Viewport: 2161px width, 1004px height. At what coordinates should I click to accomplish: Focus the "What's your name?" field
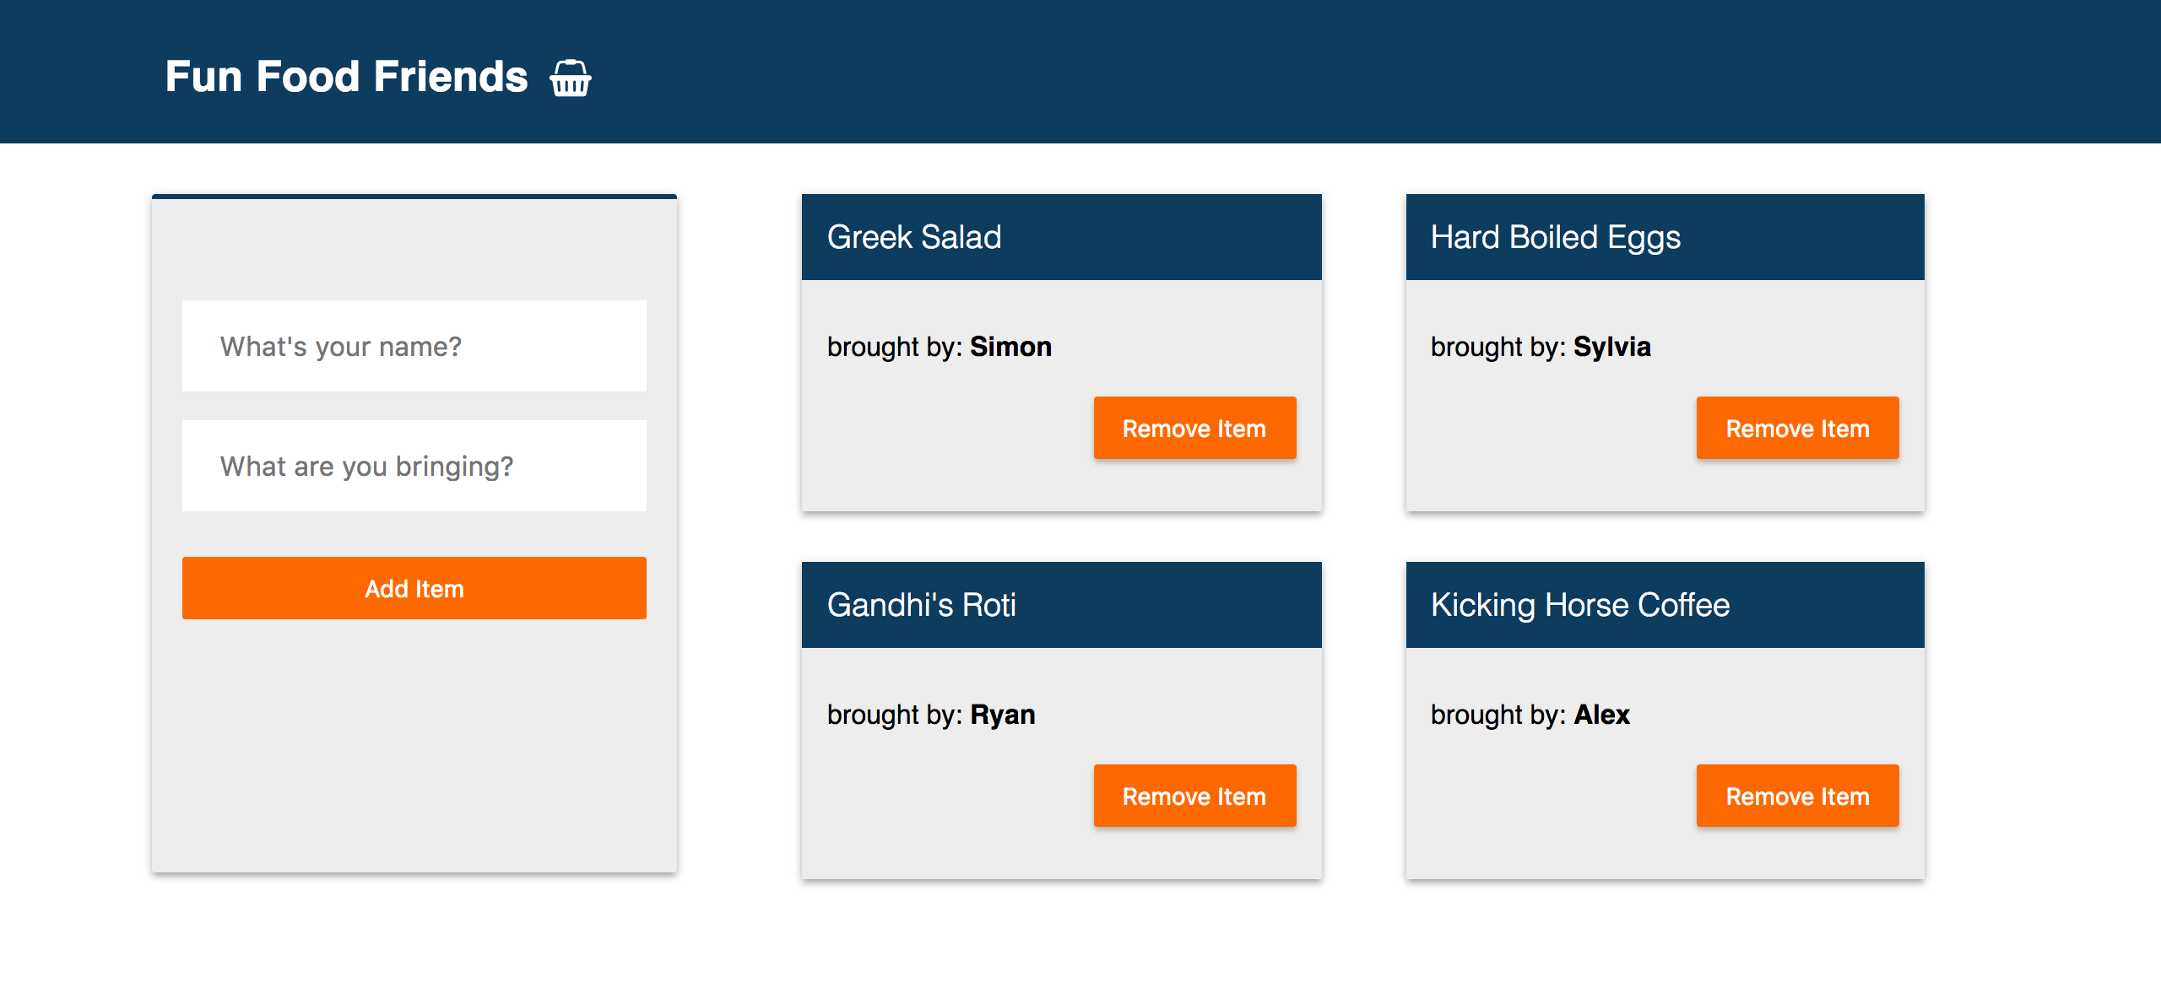[414, 346]
